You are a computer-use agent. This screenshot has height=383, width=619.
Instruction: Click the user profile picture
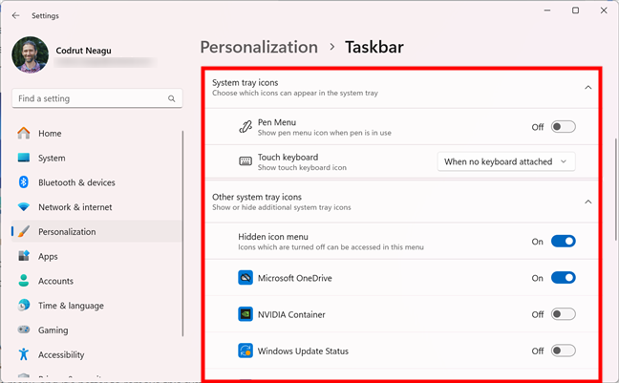pyautogui.click(x=30, y=54)
